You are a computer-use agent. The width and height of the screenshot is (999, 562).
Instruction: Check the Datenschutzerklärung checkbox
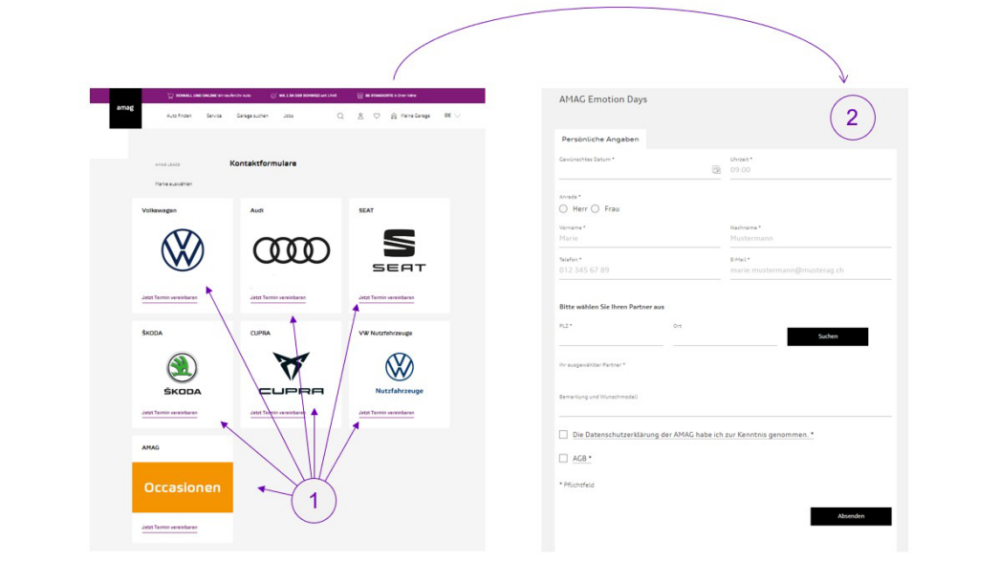pos(563,435)
